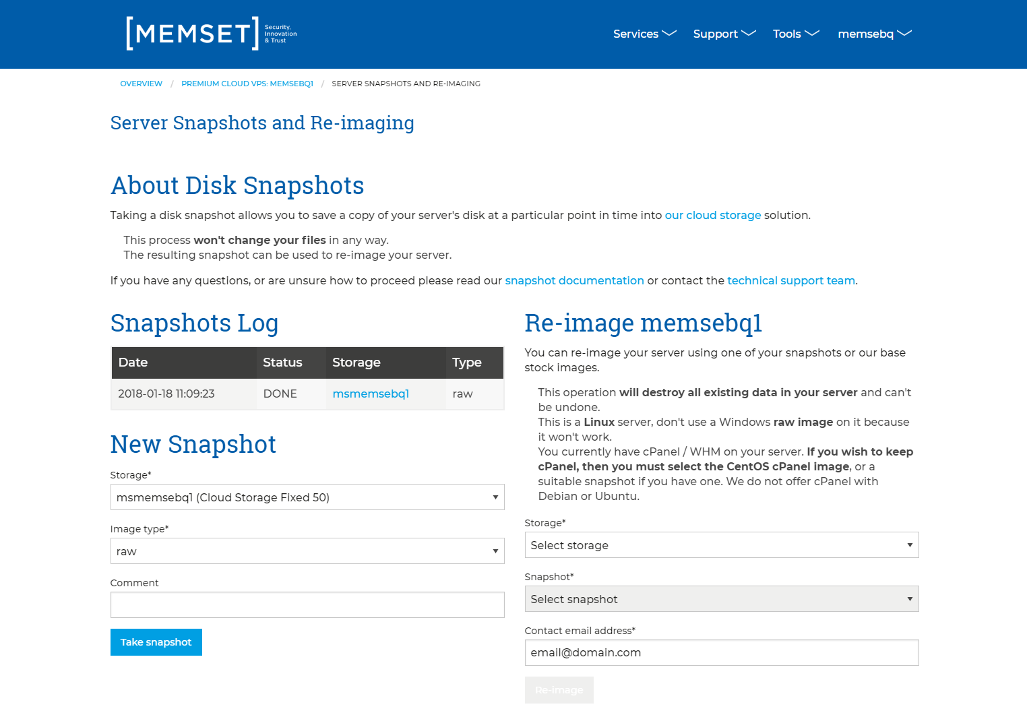Image resolution: width=1027 pixels, height=717 pixels.
Task: Open the snapshot documentation link
Action: (x=574, y=280)
